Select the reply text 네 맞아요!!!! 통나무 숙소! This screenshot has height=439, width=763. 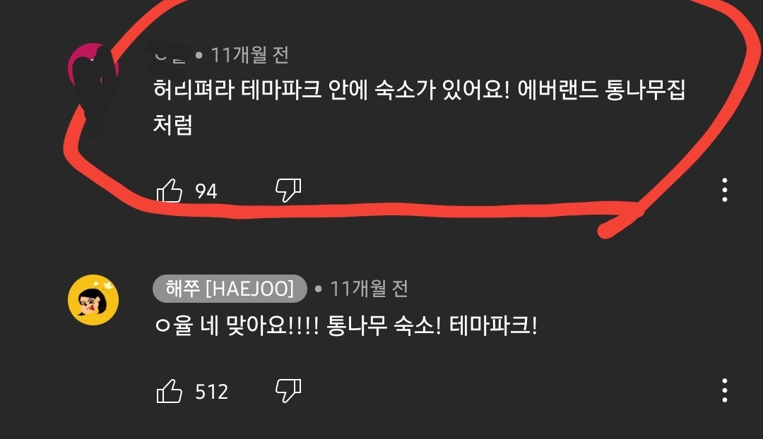[321, 325]
